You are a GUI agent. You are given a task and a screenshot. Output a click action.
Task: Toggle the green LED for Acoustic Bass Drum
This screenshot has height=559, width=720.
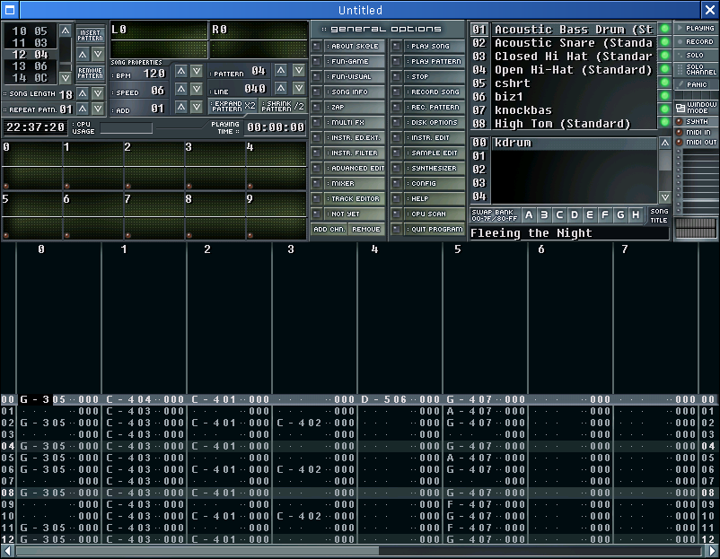(664, 29)
